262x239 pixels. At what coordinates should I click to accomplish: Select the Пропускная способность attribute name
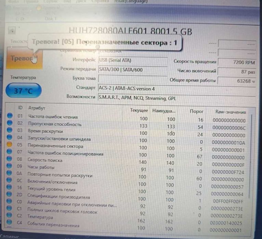tap(55, 124)
